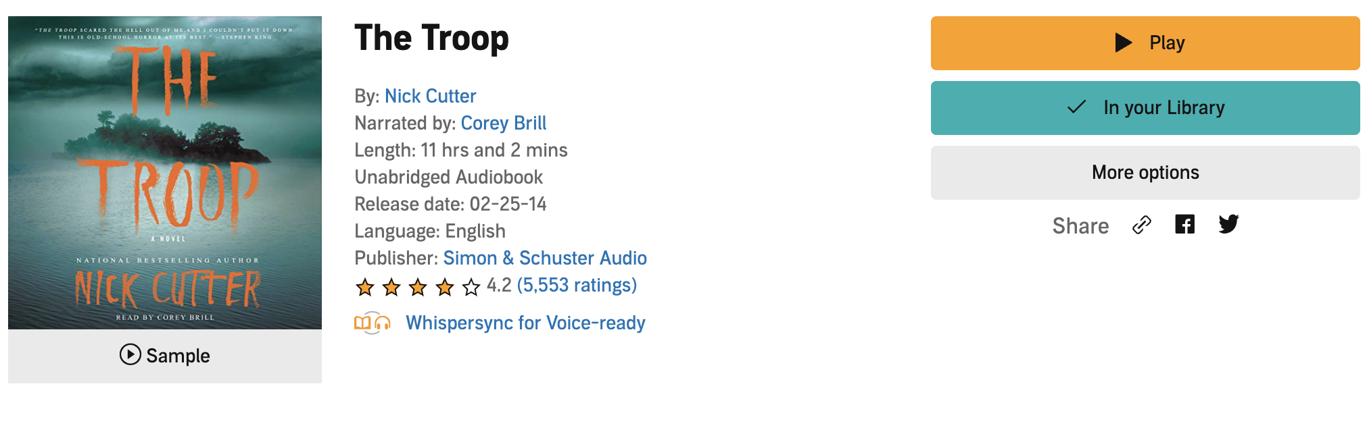
Task: Play the audiobook Sample
Action: 177,356
